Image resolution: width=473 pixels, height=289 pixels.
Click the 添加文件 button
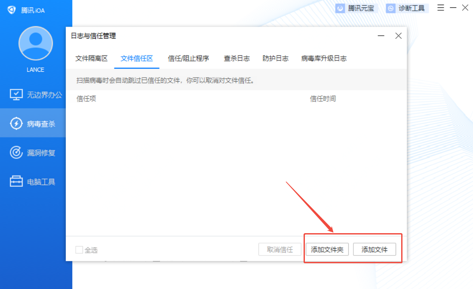pos(375,249)
